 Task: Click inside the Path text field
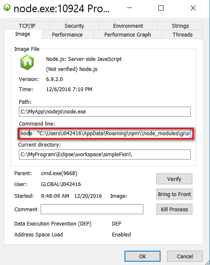tap(105, 112)
